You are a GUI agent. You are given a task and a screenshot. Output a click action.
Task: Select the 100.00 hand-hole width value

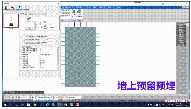tap(42, 62)
